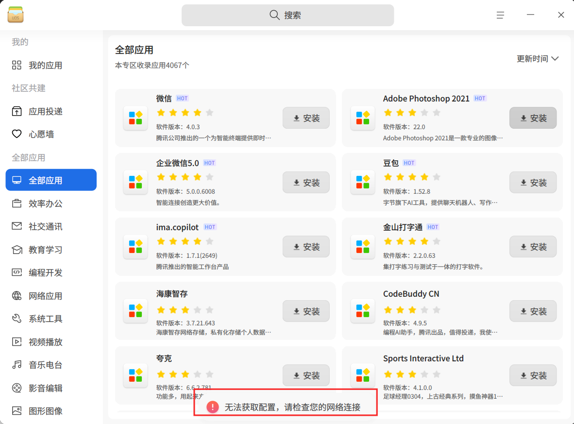Install ima.copilot
574x424 pixels.
click(306, 247)
